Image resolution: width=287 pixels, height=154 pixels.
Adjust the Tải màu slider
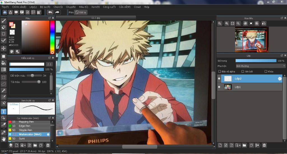tap(31, 82)
